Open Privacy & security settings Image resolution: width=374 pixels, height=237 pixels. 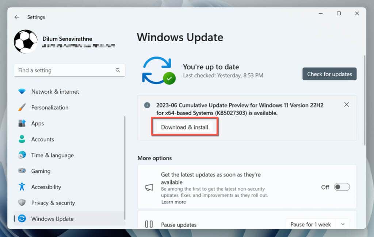tap(69, 203)
